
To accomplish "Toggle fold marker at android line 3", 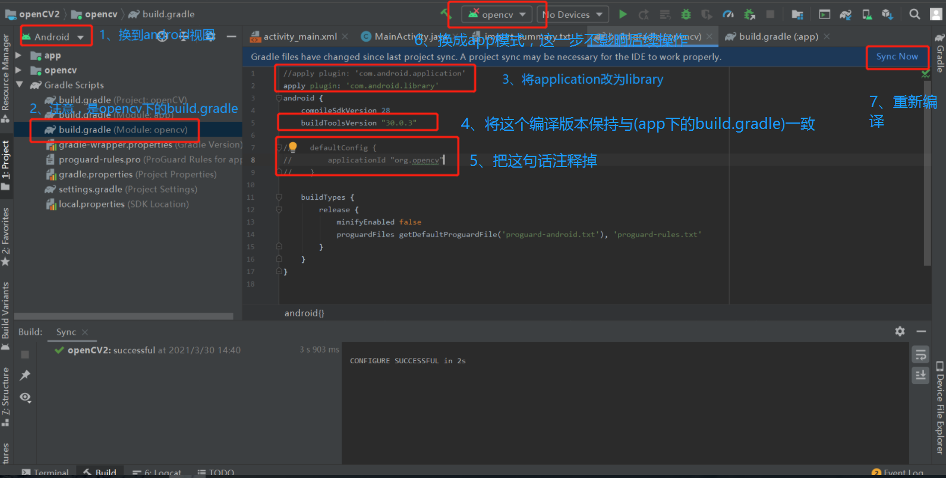I will [279, 98].
